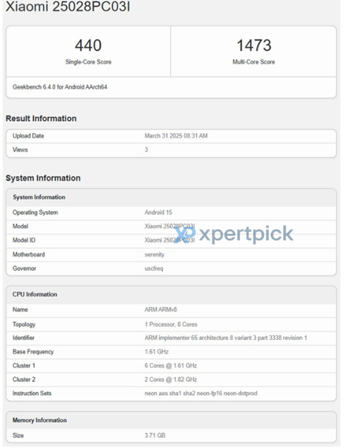Select the ARM ARMv8 name value
Image resolution: width=345 pixels, height=448 pixels.
pos(160,310)
